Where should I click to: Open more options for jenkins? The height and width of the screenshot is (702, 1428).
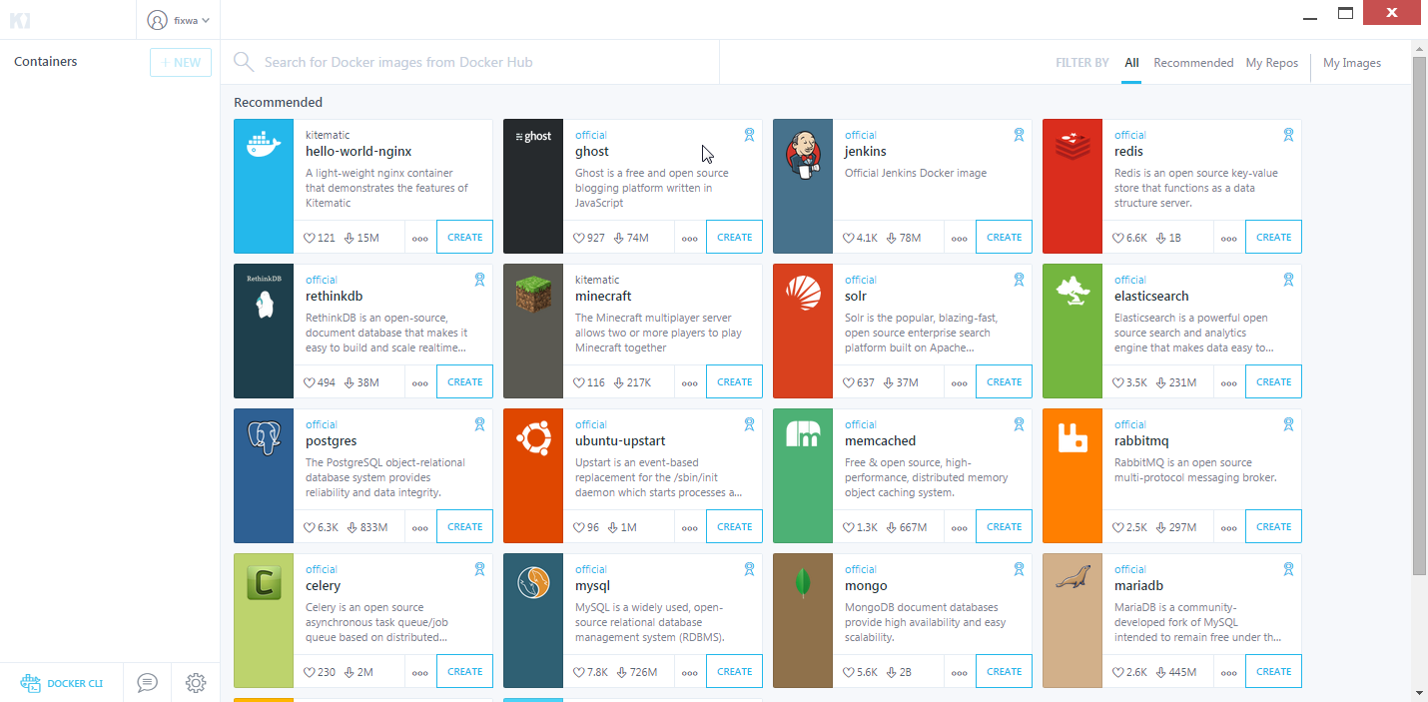960,238
